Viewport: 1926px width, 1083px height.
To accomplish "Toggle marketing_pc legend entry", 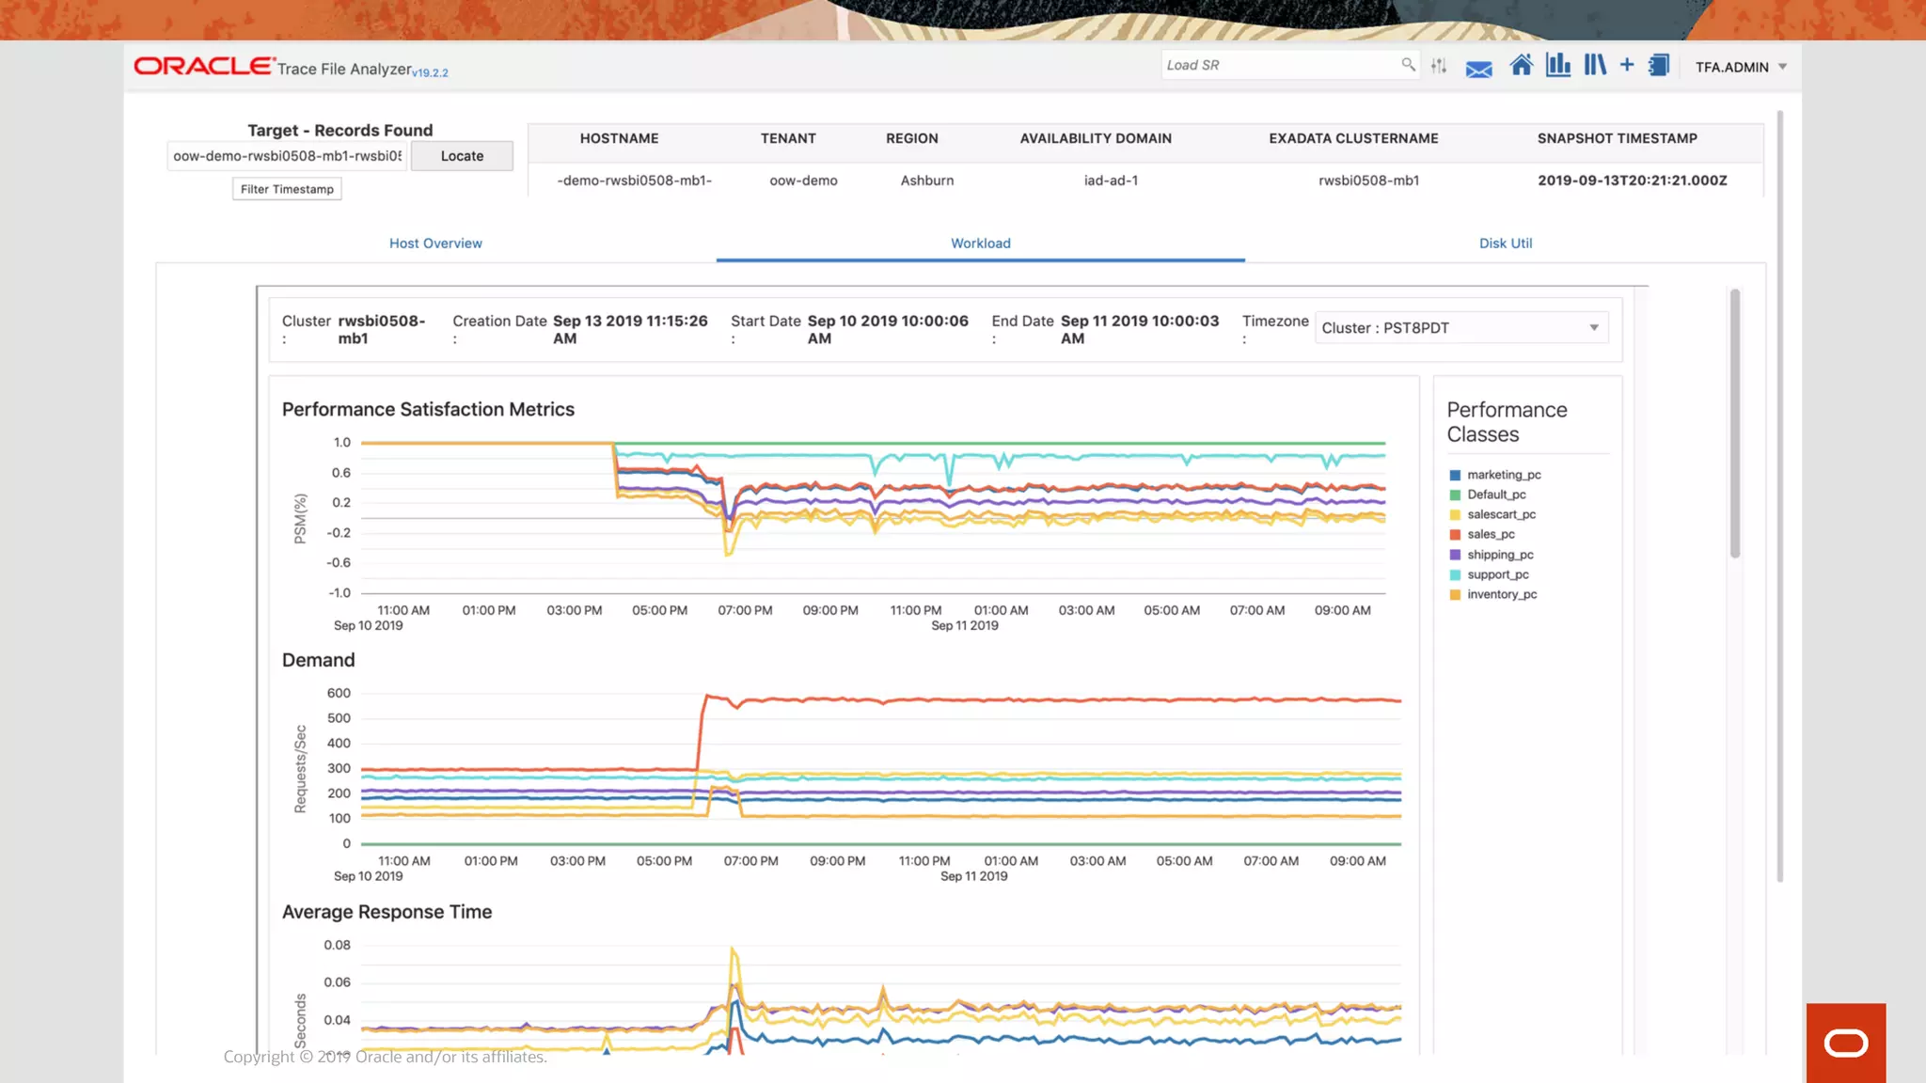I will [1503, 475].
